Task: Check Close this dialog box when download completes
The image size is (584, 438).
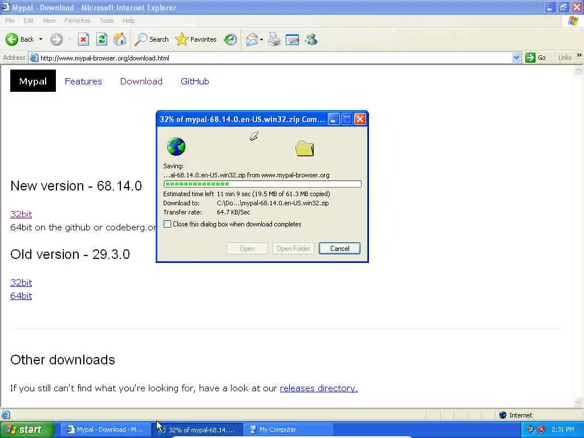Action: pyautogui.click(x=168, y=224)
